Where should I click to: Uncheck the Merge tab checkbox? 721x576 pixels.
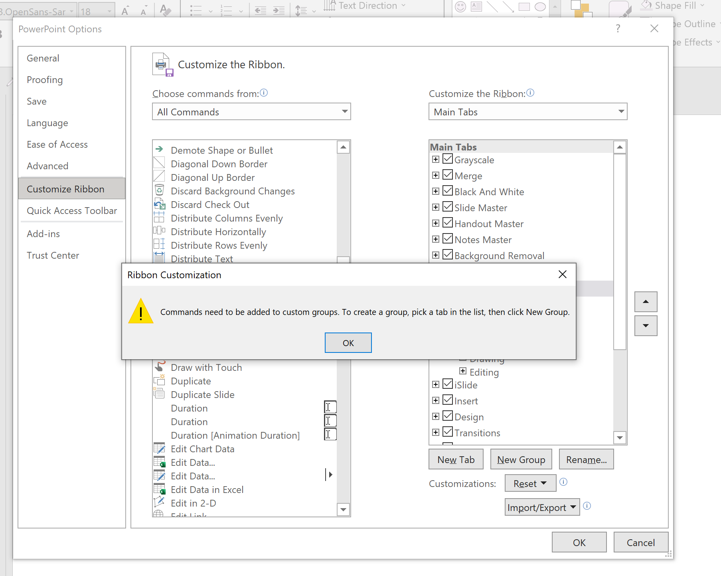(x=448, y=175)
